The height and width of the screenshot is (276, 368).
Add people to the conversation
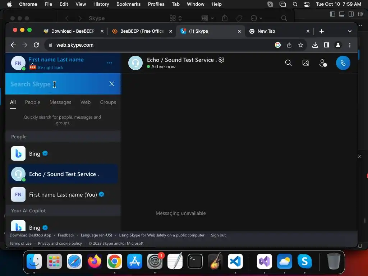[x=323, y=63]
